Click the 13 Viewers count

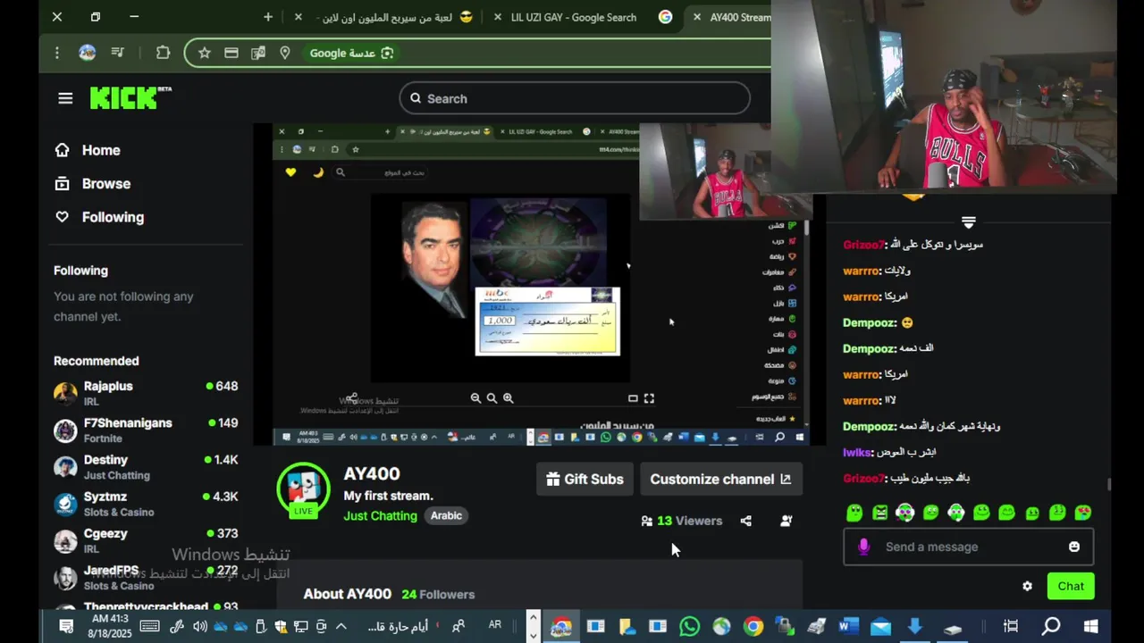coord(681,521)
